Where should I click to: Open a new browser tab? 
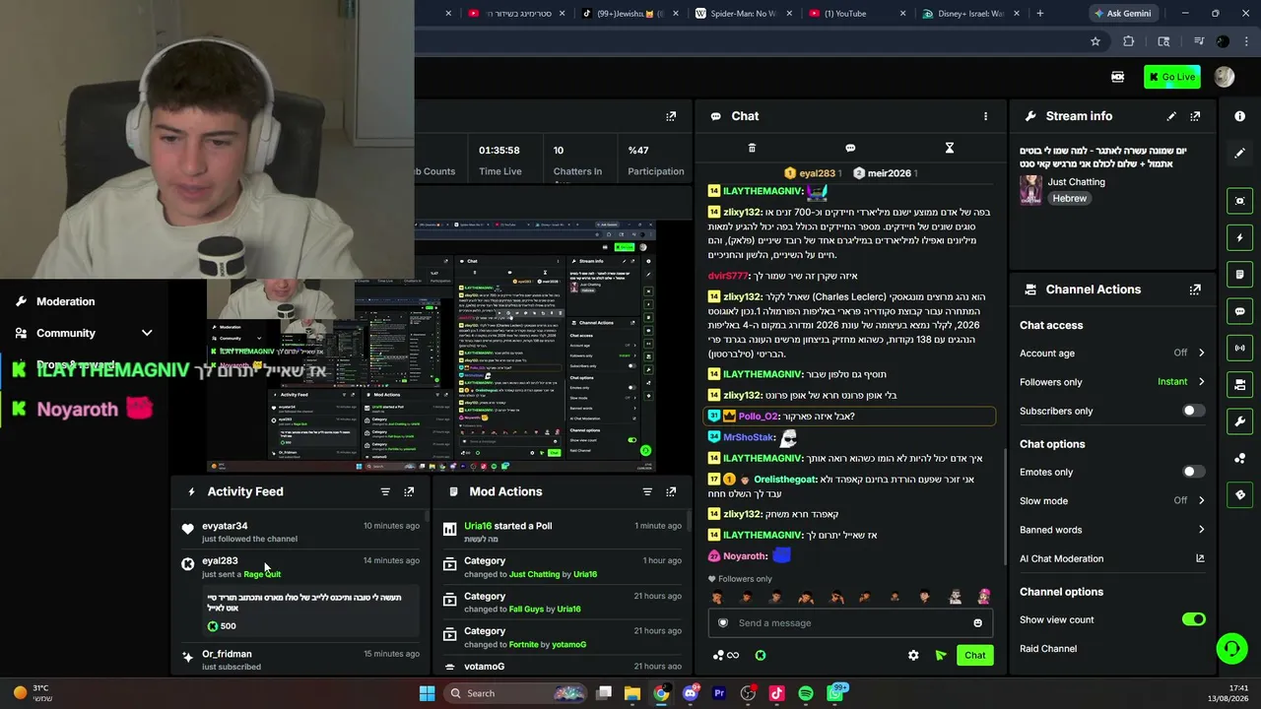(x=1039, y=14)
